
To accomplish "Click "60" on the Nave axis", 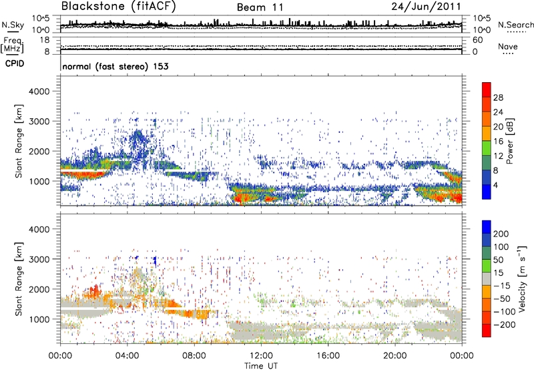I will click(x=478, y=40).
